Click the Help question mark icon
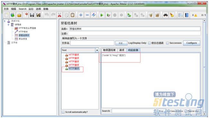The image size is (209, 118). point(186,15)
